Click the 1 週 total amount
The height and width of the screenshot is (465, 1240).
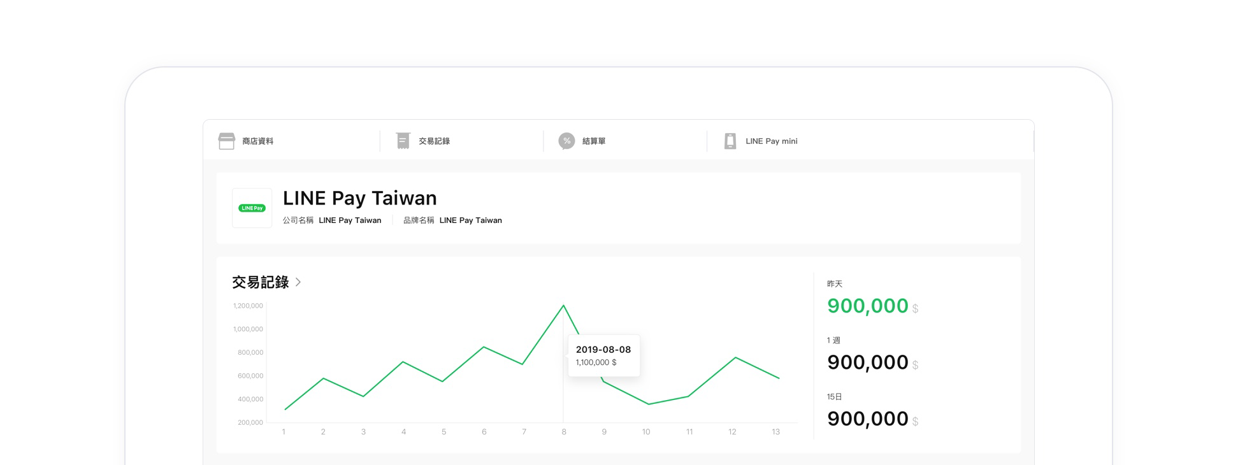coord(867,362)
